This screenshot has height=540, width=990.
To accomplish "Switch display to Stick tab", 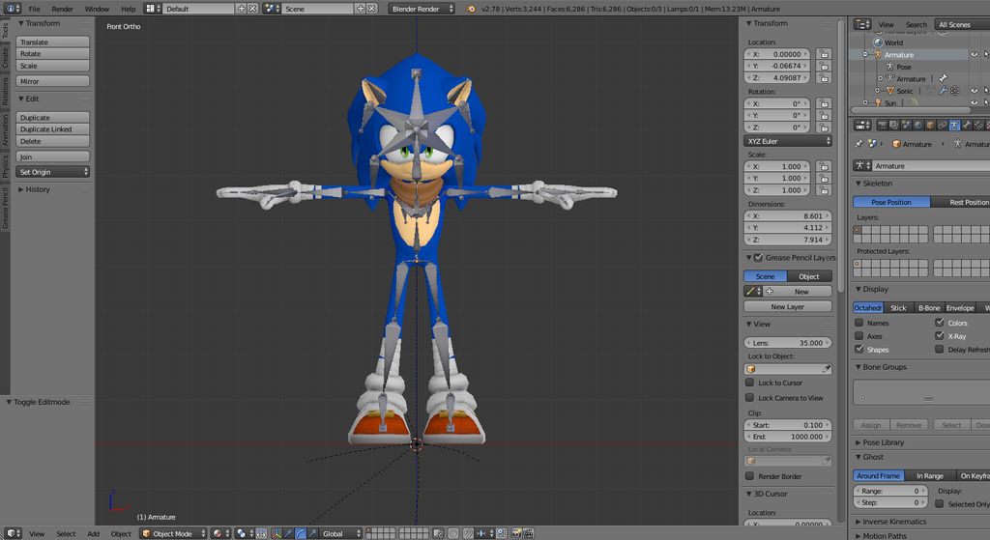I will click(x=898, y=308).
